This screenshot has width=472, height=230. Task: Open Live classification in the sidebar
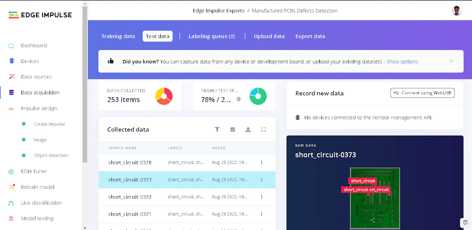pos(41,203)
